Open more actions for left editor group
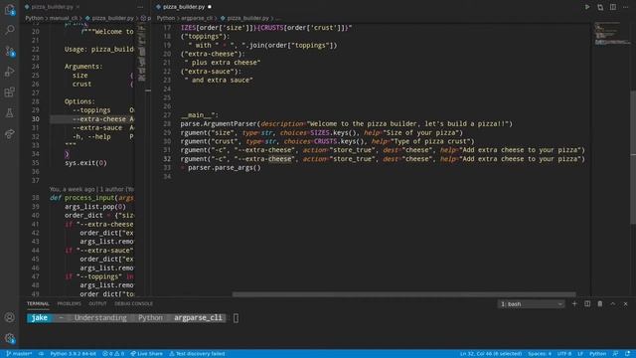 coord(140,7)
